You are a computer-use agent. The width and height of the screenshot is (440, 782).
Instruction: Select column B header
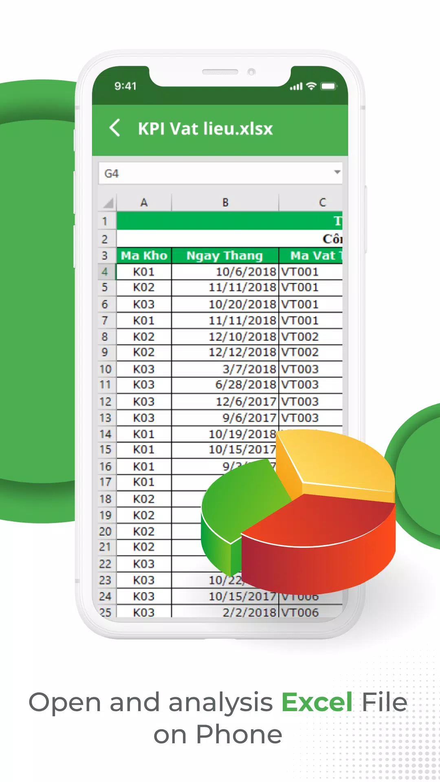pos(225,202)
